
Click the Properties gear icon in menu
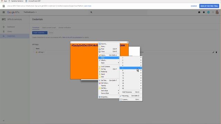(100, 97)
